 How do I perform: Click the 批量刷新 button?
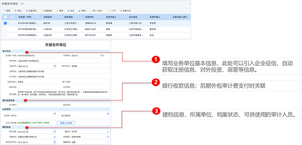(x=46, y=11)
